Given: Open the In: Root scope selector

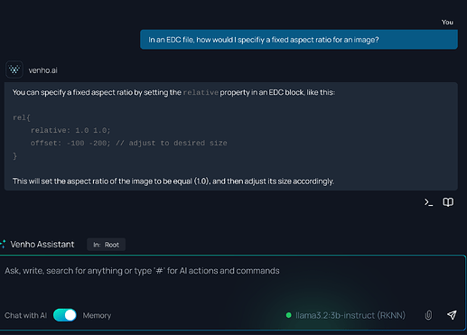Looking at the screenshot, I should pos(106,245).
